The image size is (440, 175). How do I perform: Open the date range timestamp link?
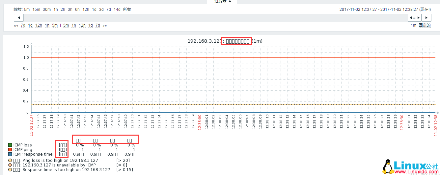click(385, 10)
